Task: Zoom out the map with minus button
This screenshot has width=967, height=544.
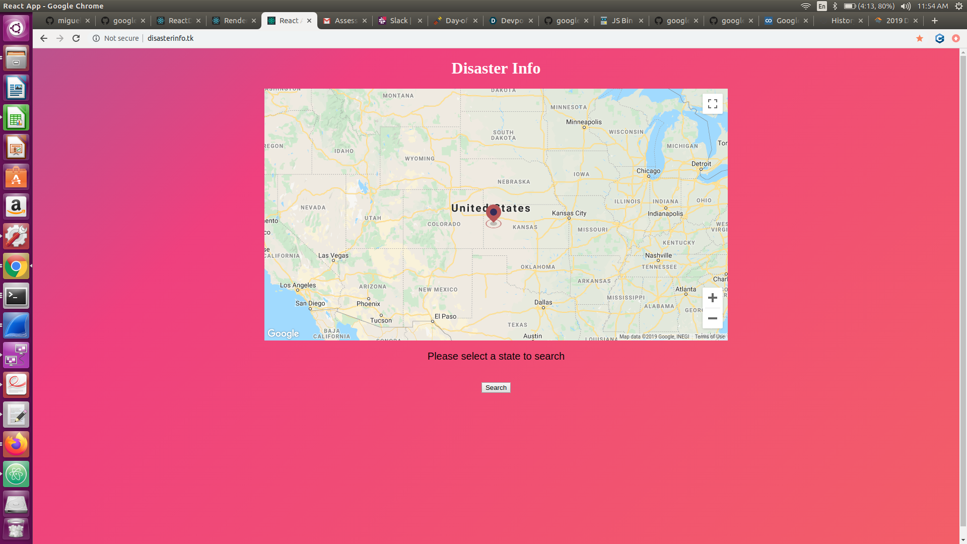Action: click(x=712, y=318)
